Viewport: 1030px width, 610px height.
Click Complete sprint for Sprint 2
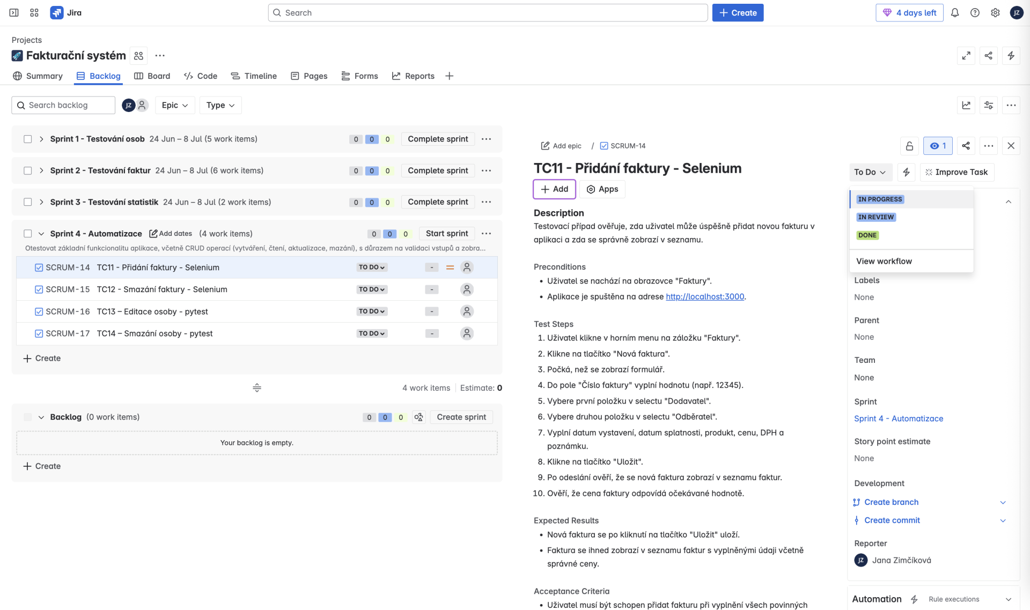438,170
